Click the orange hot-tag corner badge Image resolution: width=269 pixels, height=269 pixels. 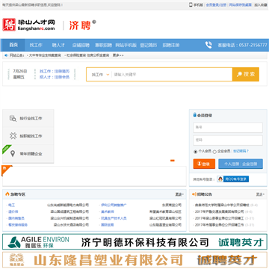[x=6, y=170]
